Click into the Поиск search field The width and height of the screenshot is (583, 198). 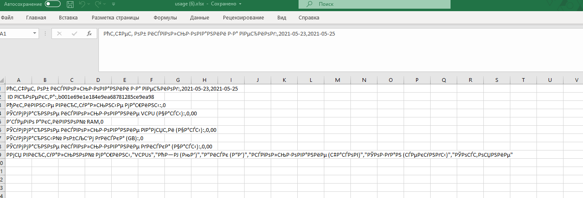[382, 4]
